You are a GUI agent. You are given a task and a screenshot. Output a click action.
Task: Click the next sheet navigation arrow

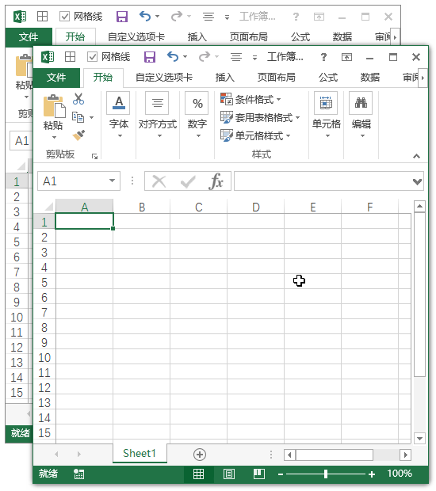79,454
